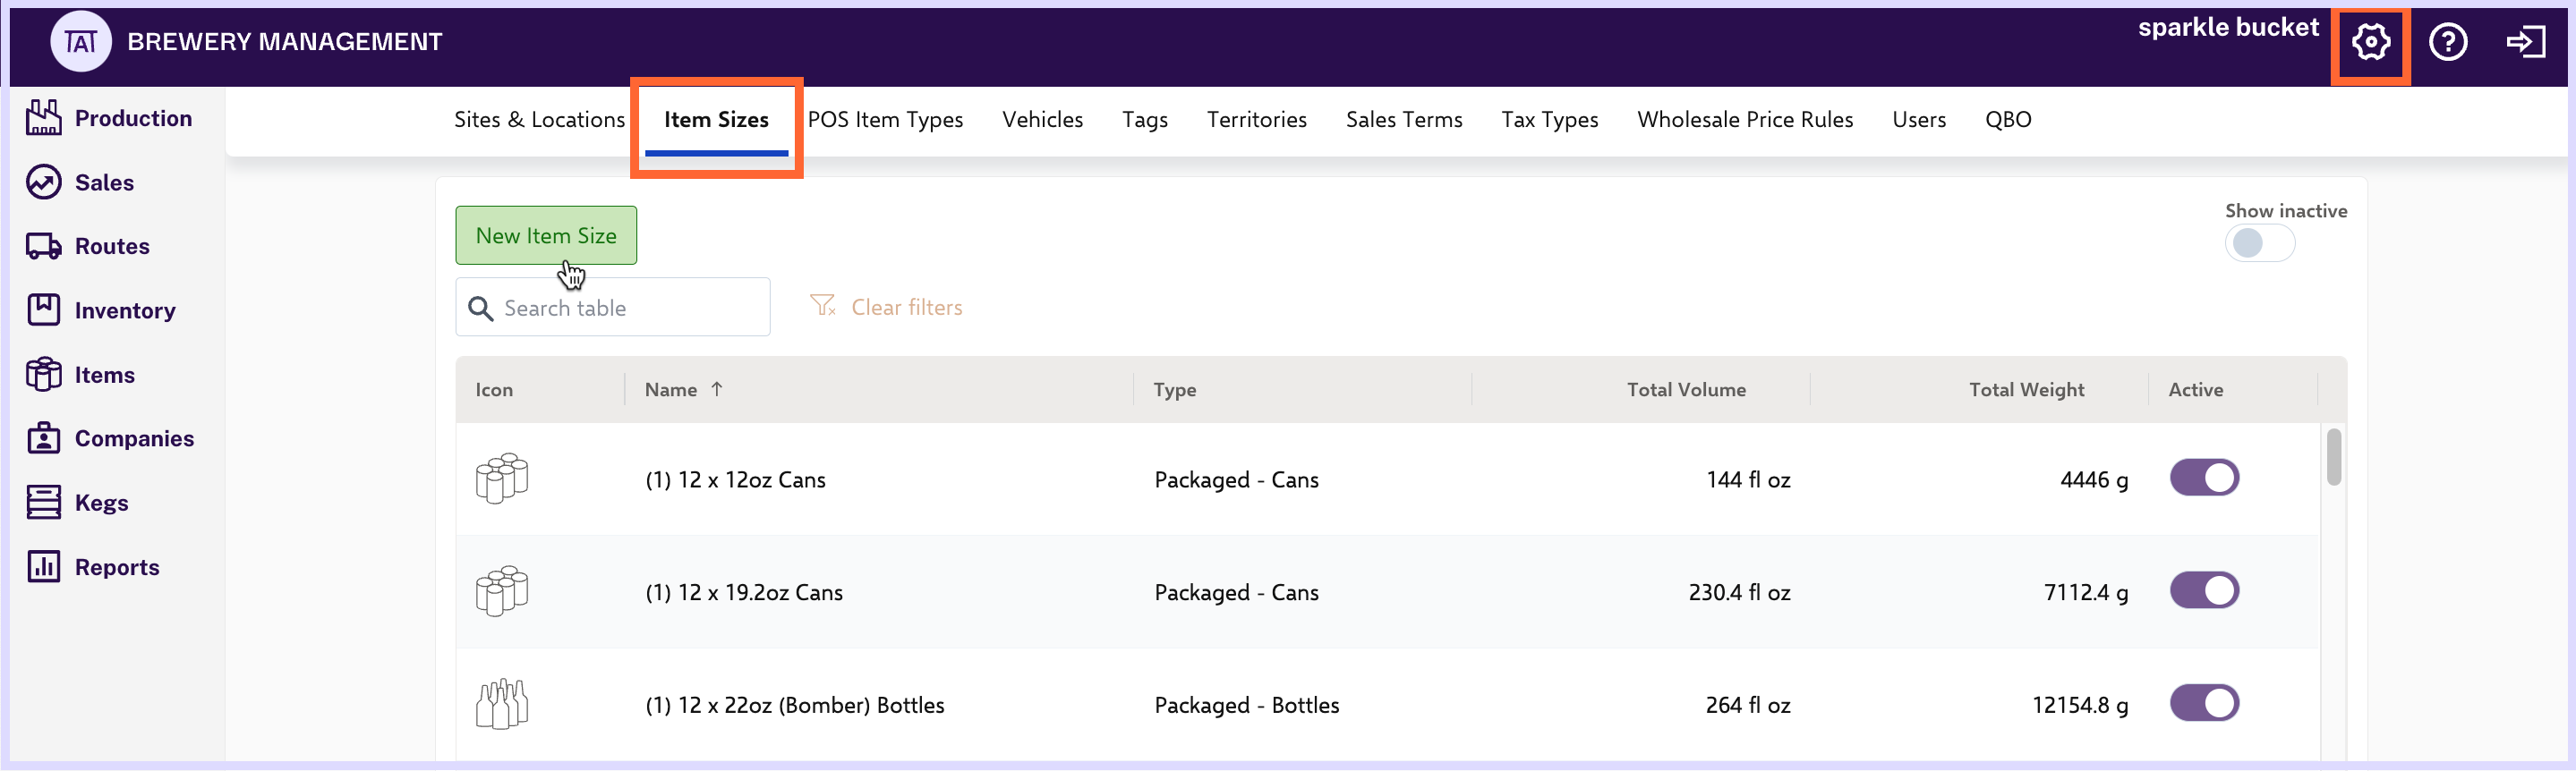Screen dimensions: 2576x771
Task: Sort by the Name column header
Action: click(x=671, y=389)
